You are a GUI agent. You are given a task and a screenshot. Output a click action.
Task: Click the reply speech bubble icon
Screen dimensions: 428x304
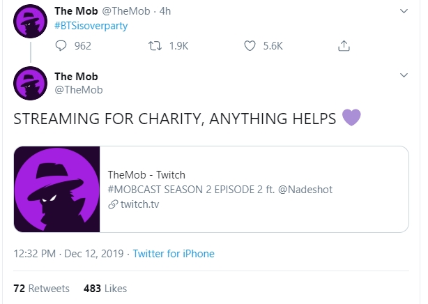[61, 46]
